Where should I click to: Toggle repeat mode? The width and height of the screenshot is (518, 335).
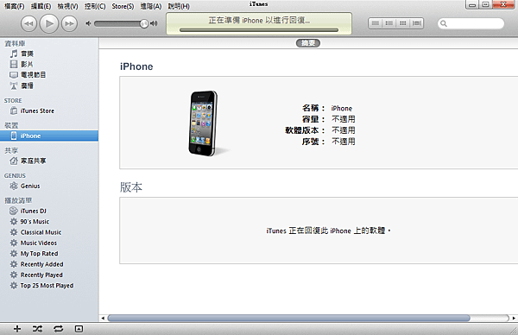point(58,329)
